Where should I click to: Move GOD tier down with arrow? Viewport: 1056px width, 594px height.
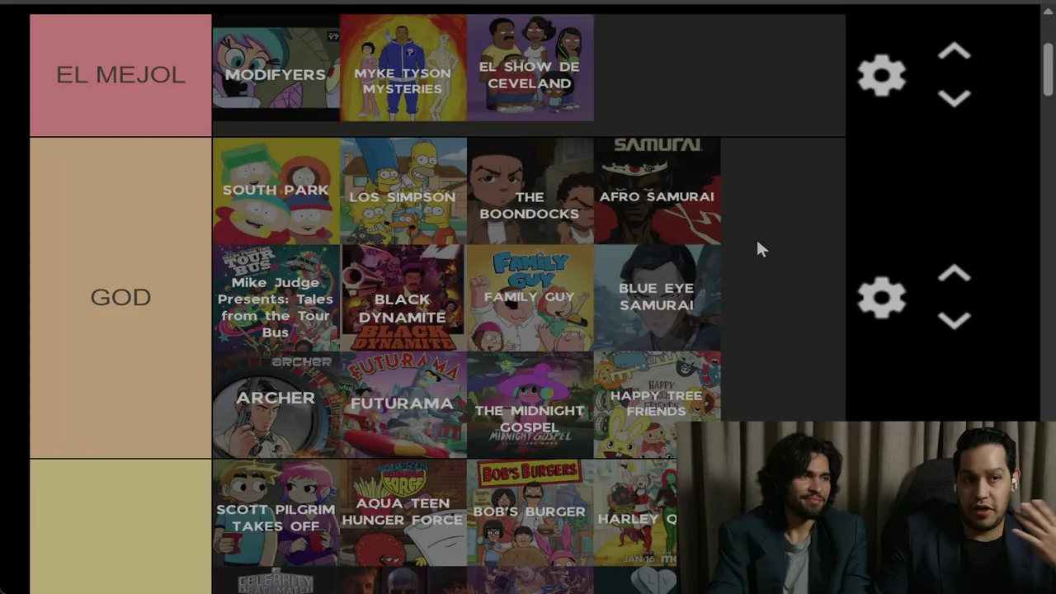(x=954, y=320)
